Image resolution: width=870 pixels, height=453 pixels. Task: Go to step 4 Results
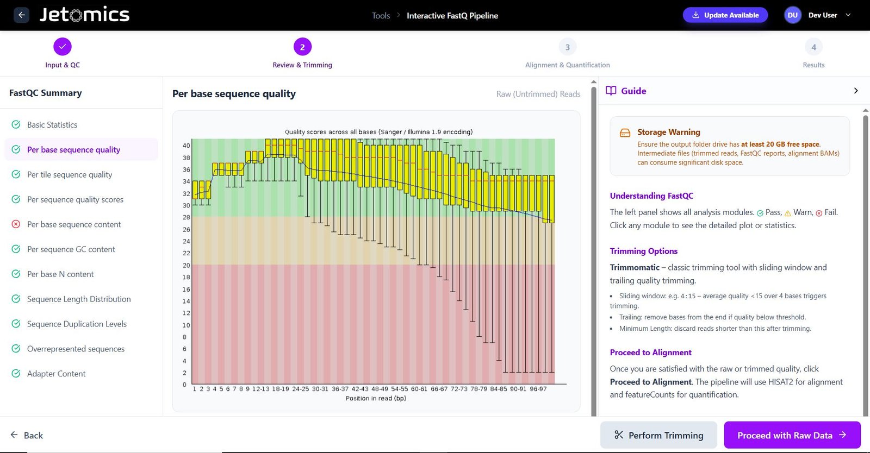coord(813,47)
